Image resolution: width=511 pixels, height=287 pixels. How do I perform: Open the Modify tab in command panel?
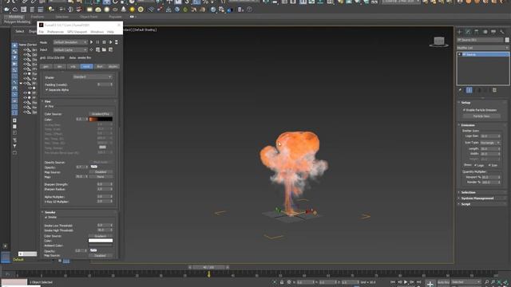point(468,32)
